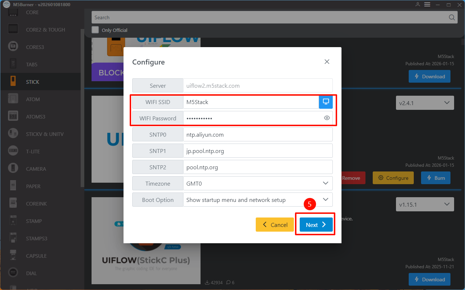
Task: Switch to the CORE2 & TOUGH category
Action: (x=45, y=30)
